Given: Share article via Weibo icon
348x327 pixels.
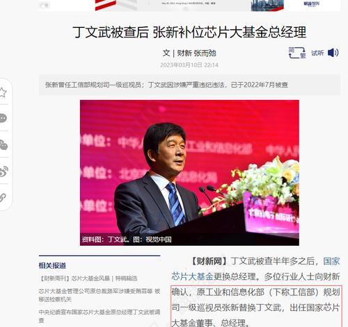Looking at the screenshot, I should 3,171.
